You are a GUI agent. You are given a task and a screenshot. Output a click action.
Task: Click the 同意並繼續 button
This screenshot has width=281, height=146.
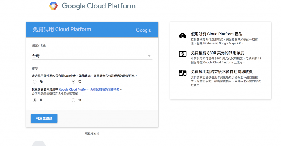[x=44, y=118]
